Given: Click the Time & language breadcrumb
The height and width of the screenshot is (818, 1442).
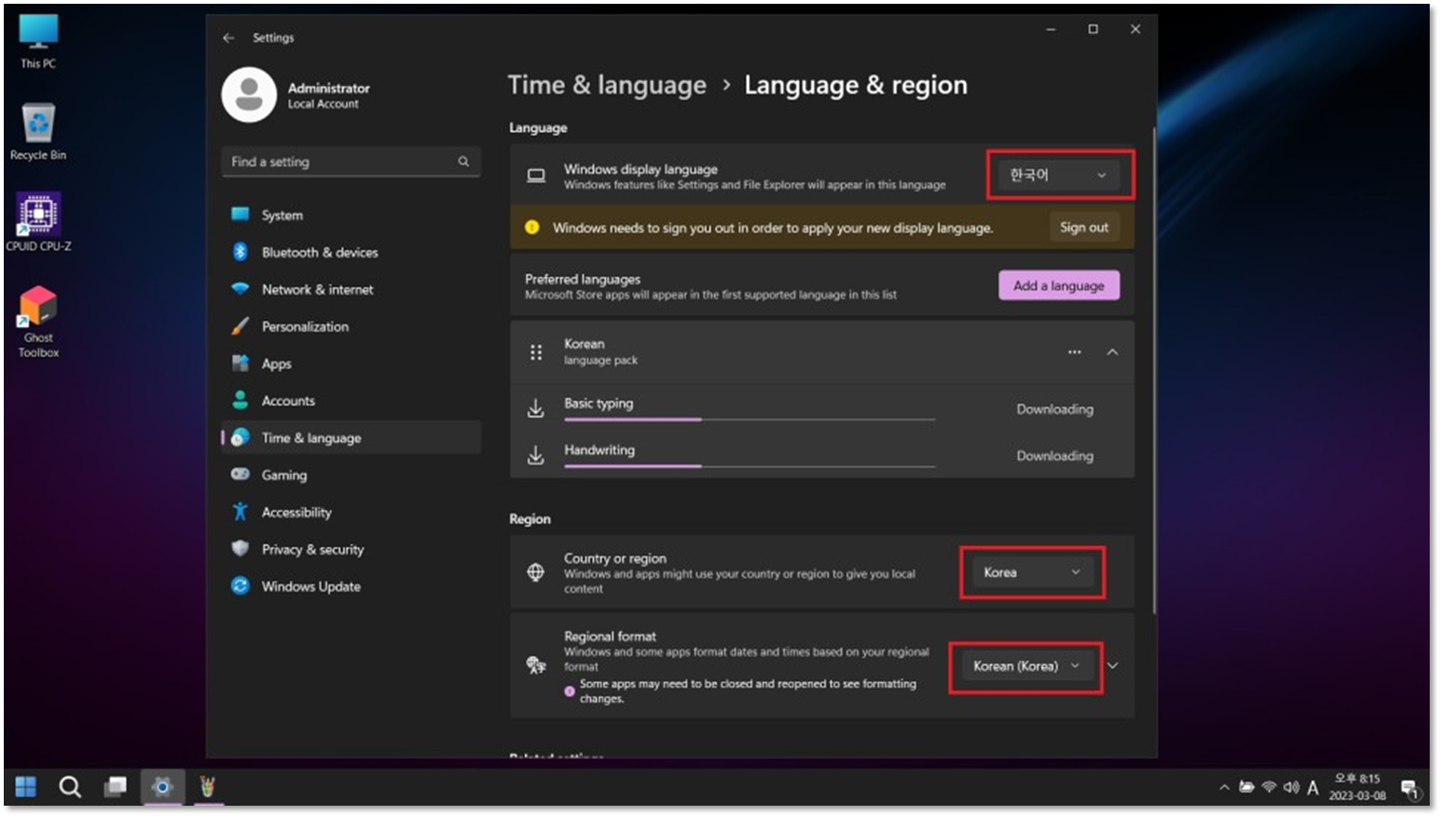Looking at the screenshot, I should (x=607, y=85).
